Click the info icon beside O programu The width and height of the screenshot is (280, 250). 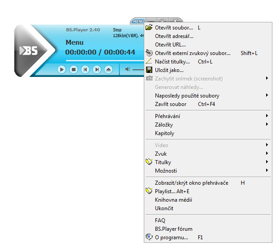click(x=149, y=237)
